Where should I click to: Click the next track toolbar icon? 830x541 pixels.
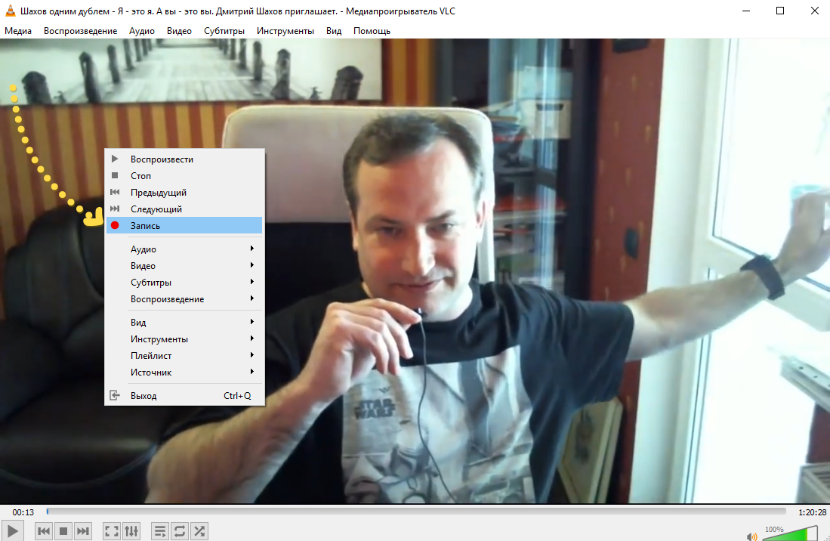83,531
